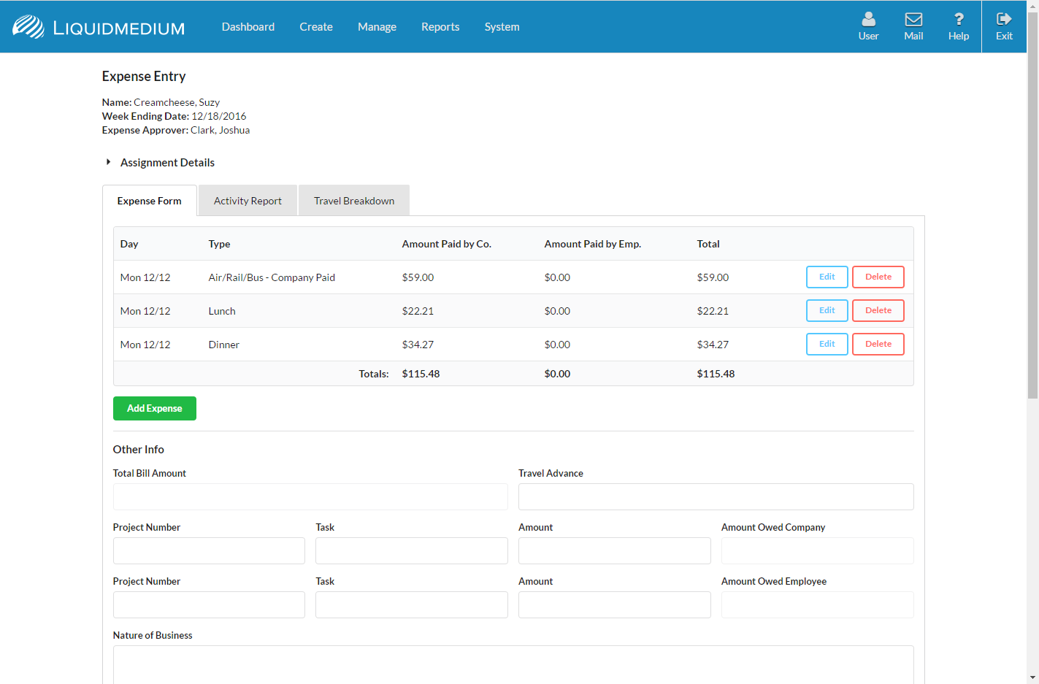Edit the Air/Rail/Bus expense row

pyautogui.click(x=827, y=277)
